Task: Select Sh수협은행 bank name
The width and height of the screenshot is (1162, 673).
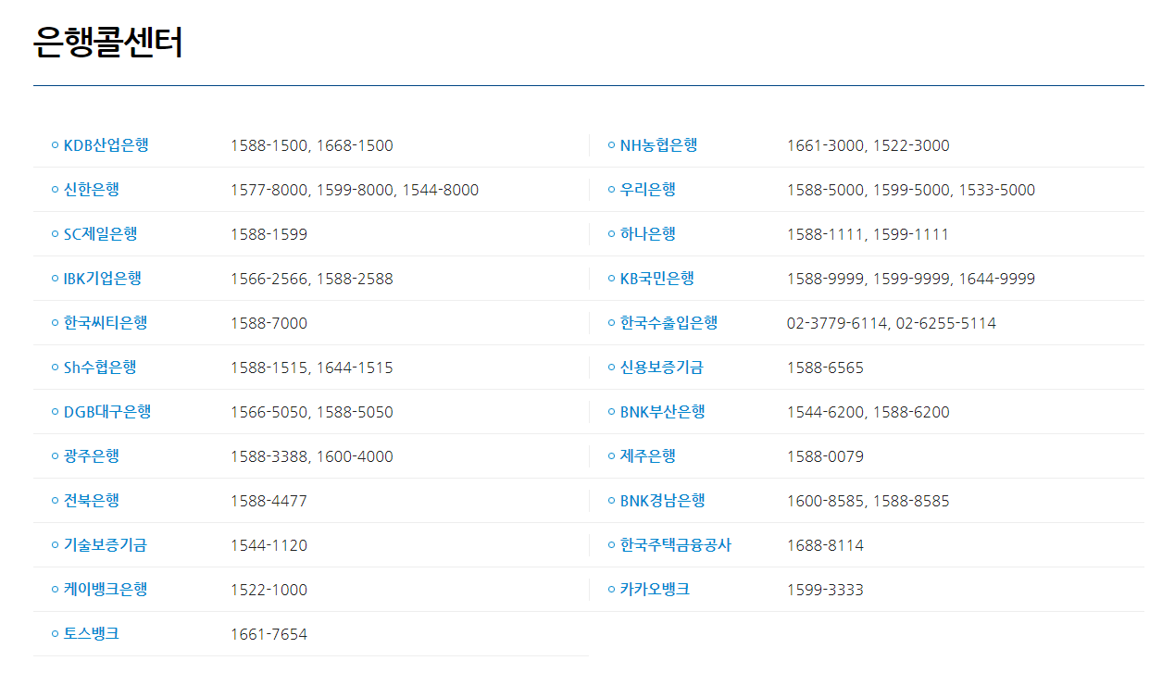Action: click(x=100, y=368)
